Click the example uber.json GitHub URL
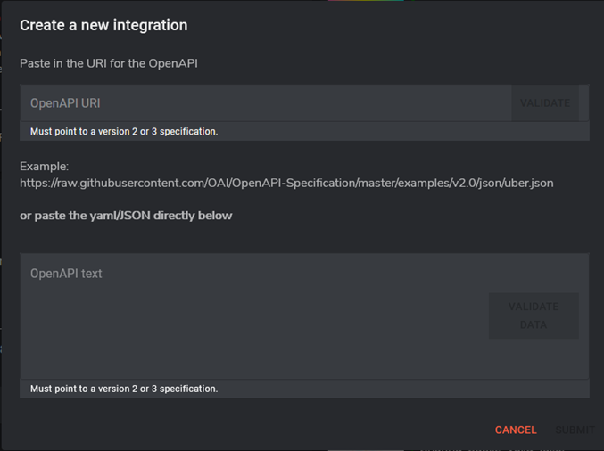 pos(286,183)
